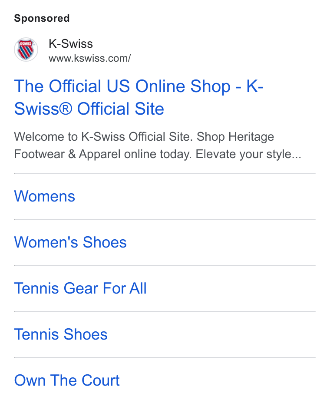Click the 'Swiss® Official Site' headline line

pos(89,109)
